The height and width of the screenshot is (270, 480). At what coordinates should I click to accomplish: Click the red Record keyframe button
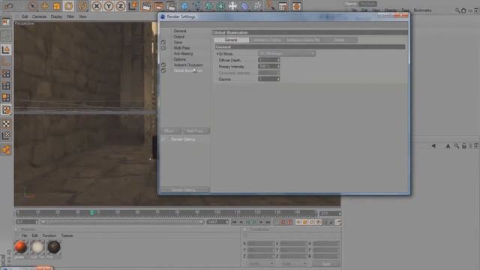click(x=283, y=222)
